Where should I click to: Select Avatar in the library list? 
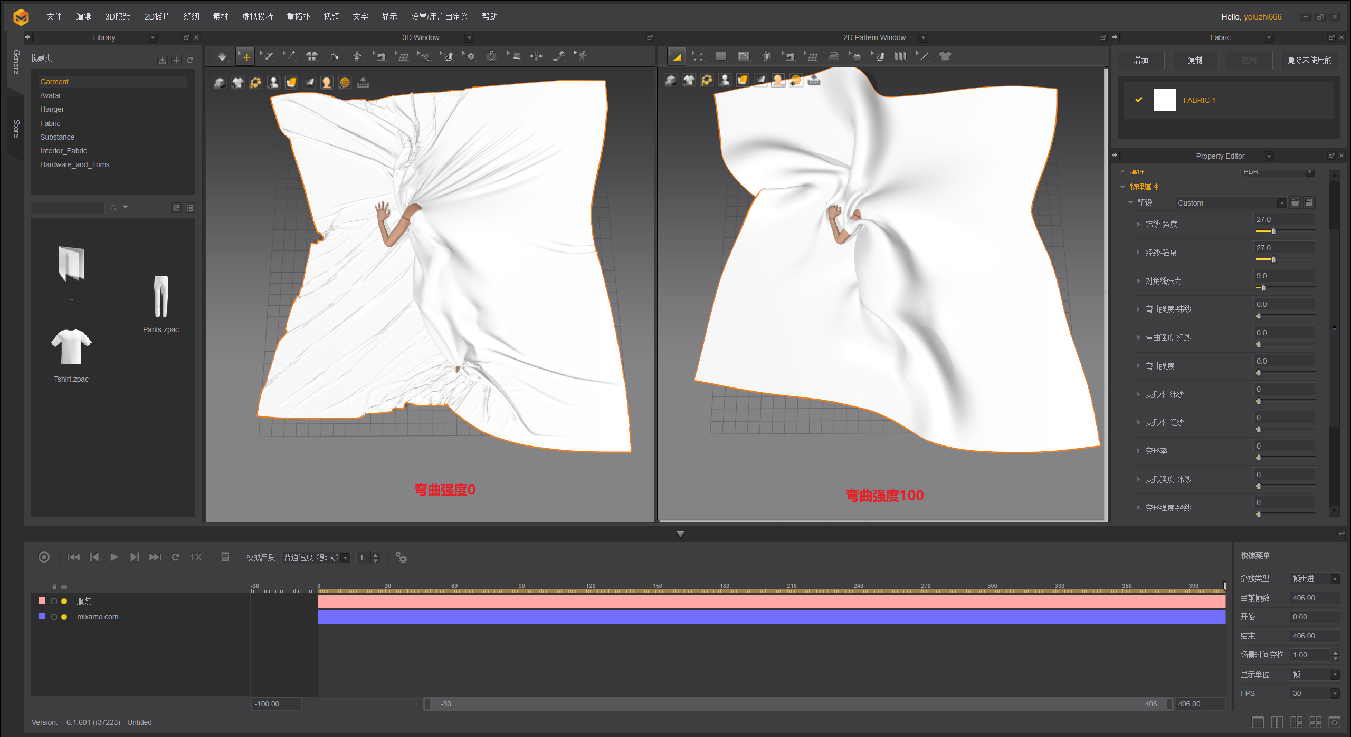51,95
